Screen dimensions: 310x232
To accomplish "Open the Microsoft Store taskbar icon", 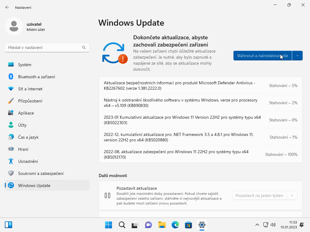I will click(189, 225).
